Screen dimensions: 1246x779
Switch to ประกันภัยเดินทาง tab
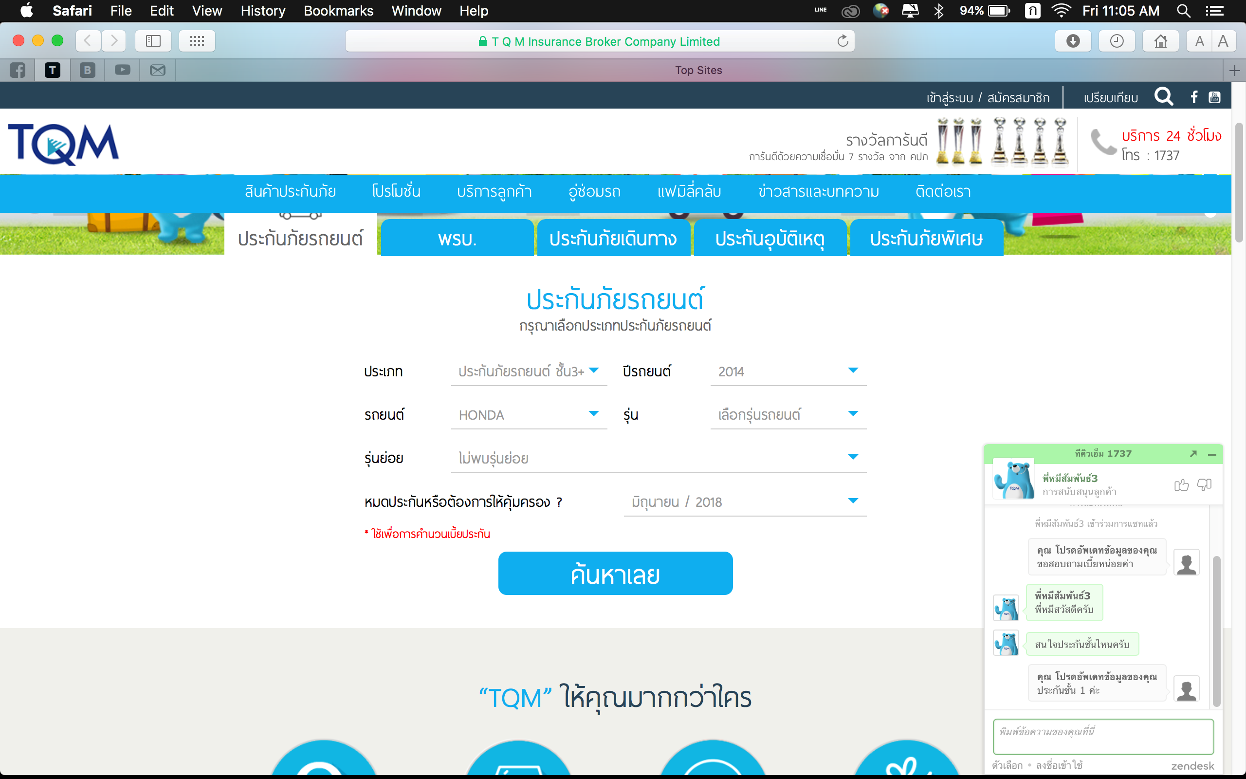[x=613, y=238]
